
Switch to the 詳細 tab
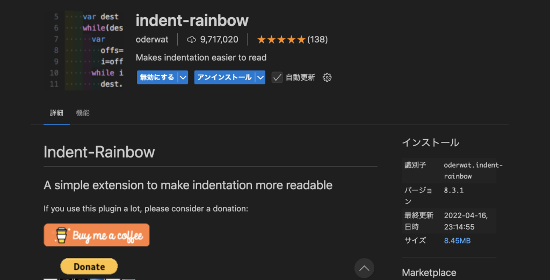click(56, 113)
